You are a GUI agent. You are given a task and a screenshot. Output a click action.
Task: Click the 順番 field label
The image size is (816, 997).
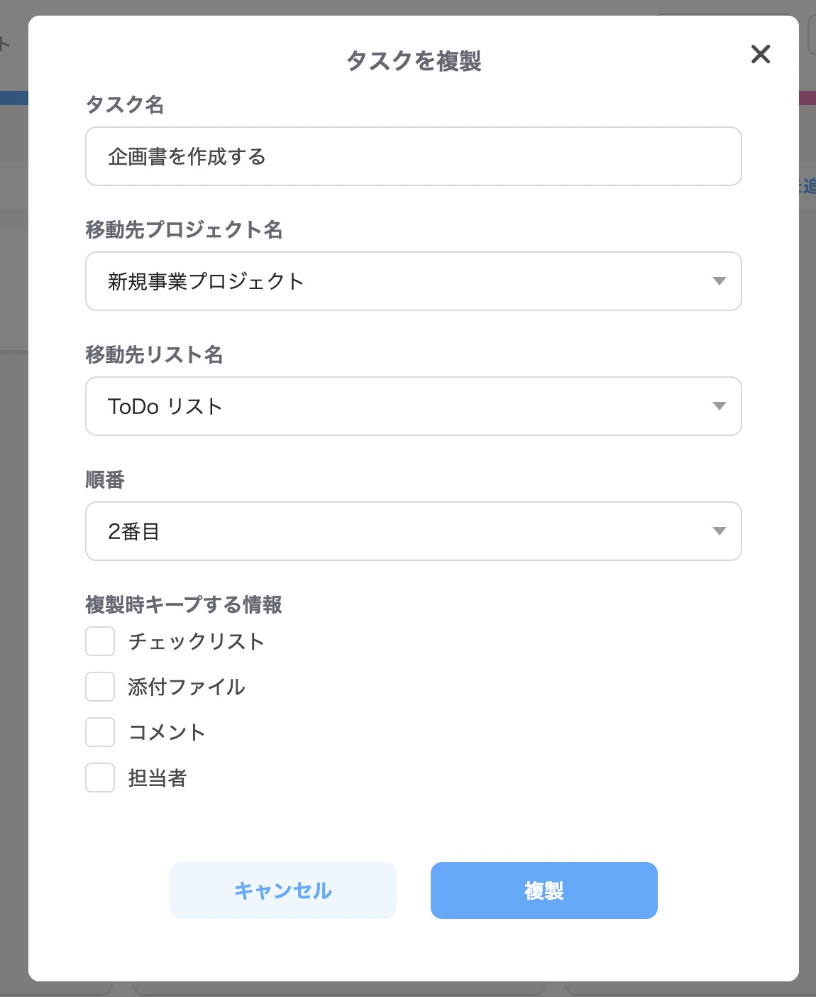coord(104,480)
